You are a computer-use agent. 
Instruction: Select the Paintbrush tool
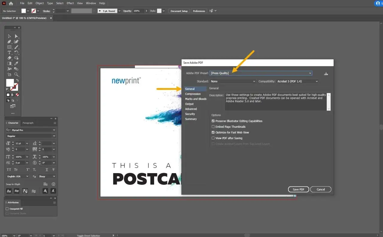click(x=16, y=47)
